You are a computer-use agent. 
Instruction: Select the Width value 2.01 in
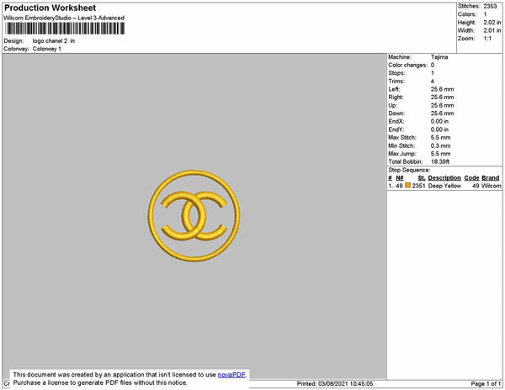(x=492, y=30)
